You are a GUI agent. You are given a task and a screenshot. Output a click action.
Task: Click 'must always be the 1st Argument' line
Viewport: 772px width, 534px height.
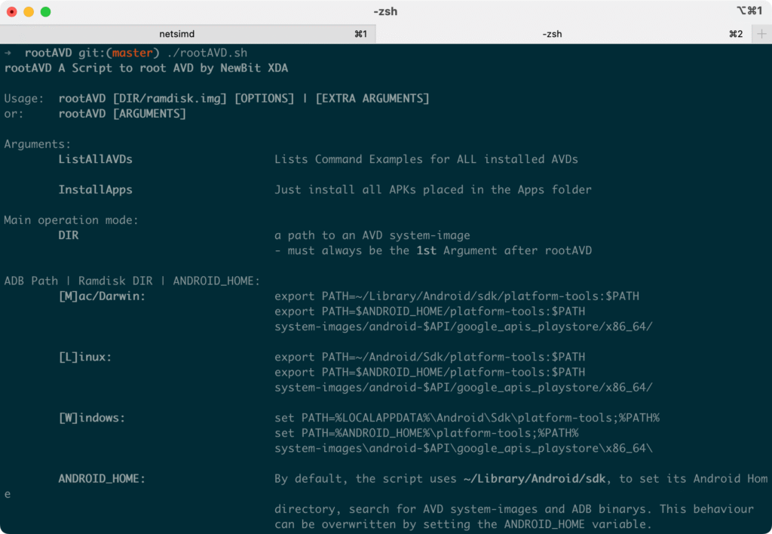point(433,250)
